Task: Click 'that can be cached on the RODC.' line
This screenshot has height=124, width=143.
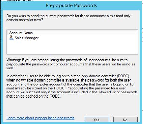Action: coord(34,96)
